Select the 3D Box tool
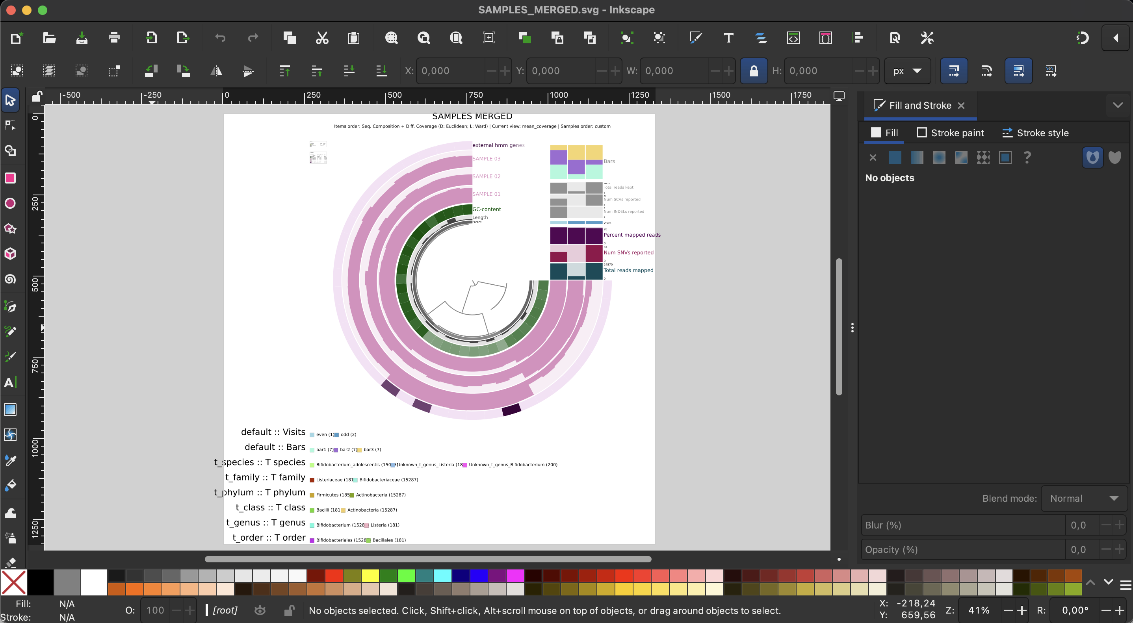Screen dimensions: 1133x623 10,254
